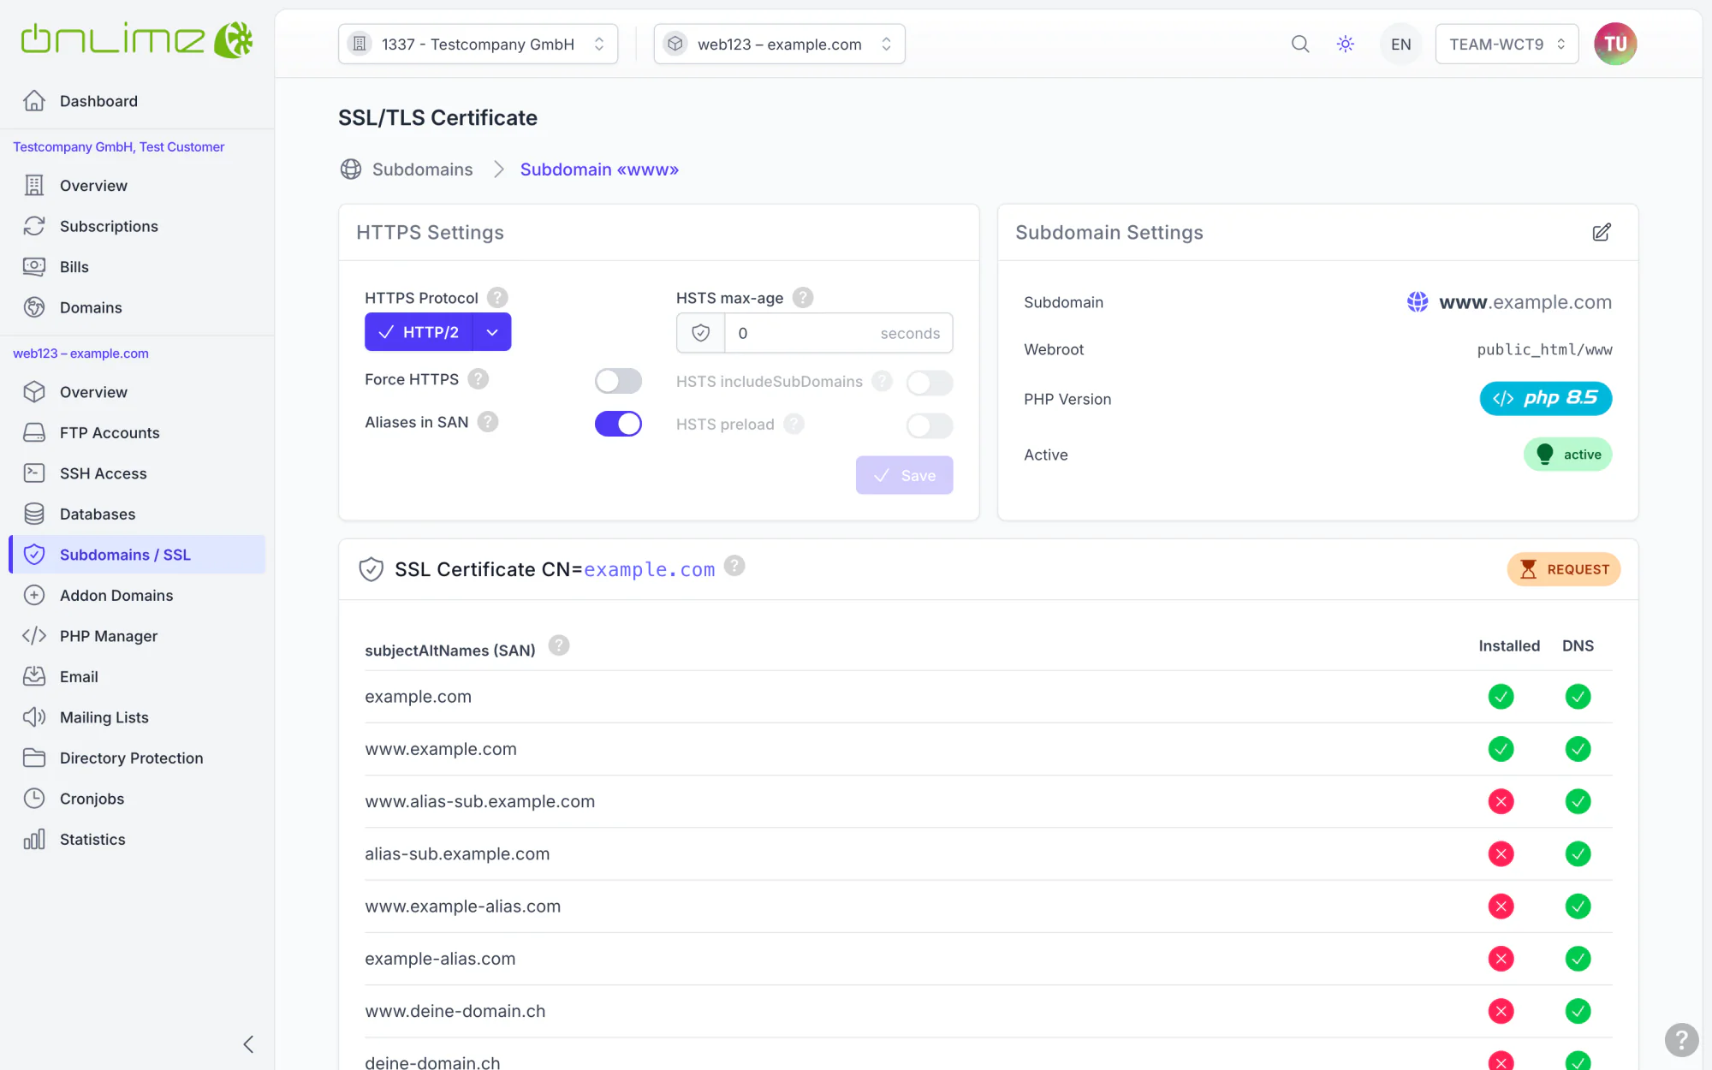
Task: Open the help bubble at bottom right
Action: point(1681,1040)
